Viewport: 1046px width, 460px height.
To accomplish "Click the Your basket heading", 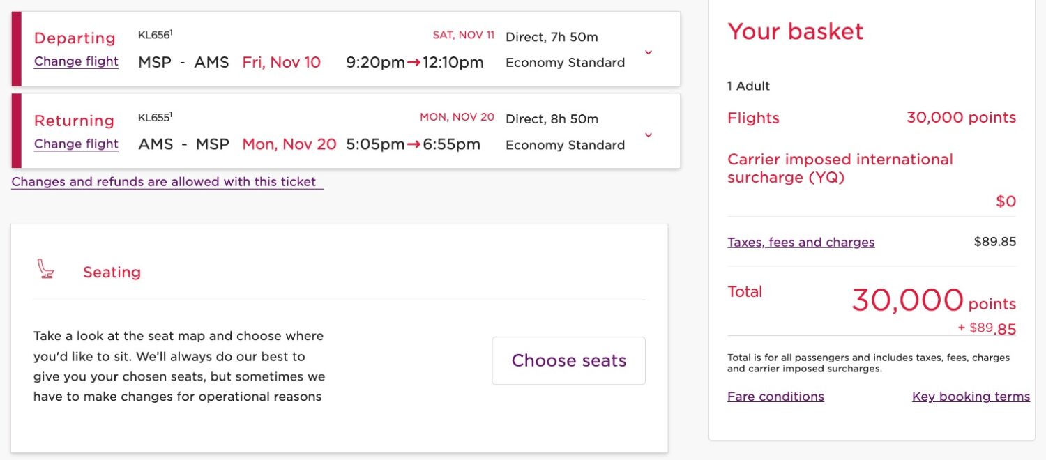I will (795, 31).
